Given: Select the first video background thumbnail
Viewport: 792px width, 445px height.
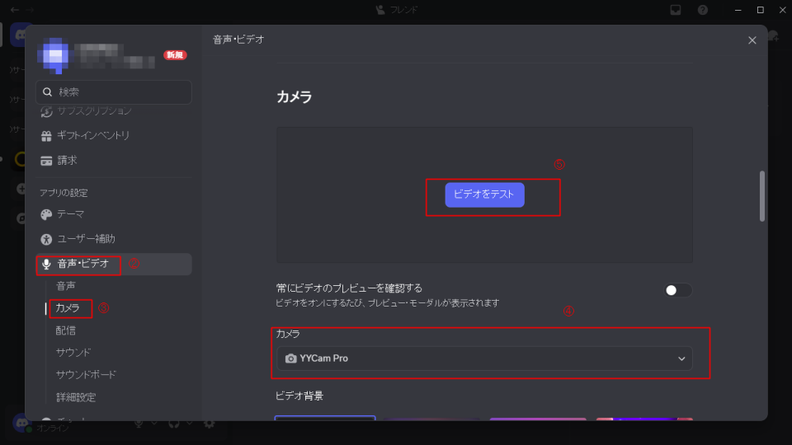Looking at the screenshot, I should [x=325, y=418].
